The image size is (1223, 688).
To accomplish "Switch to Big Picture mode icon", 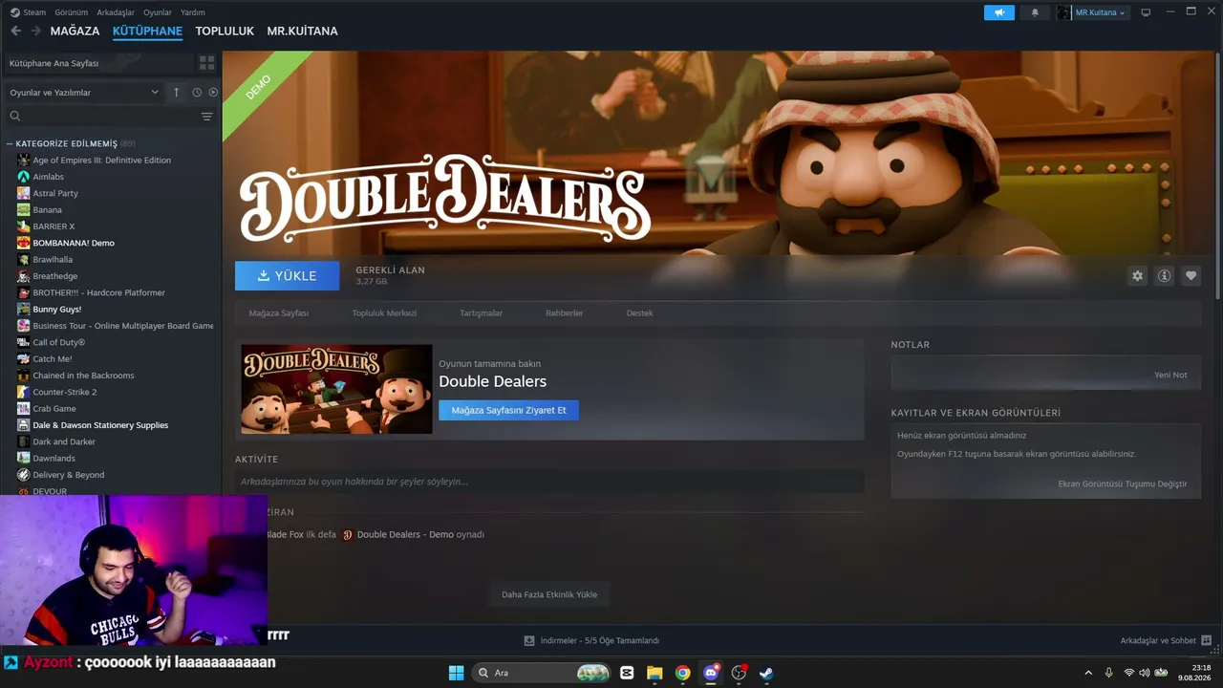I will point(1146,12).
